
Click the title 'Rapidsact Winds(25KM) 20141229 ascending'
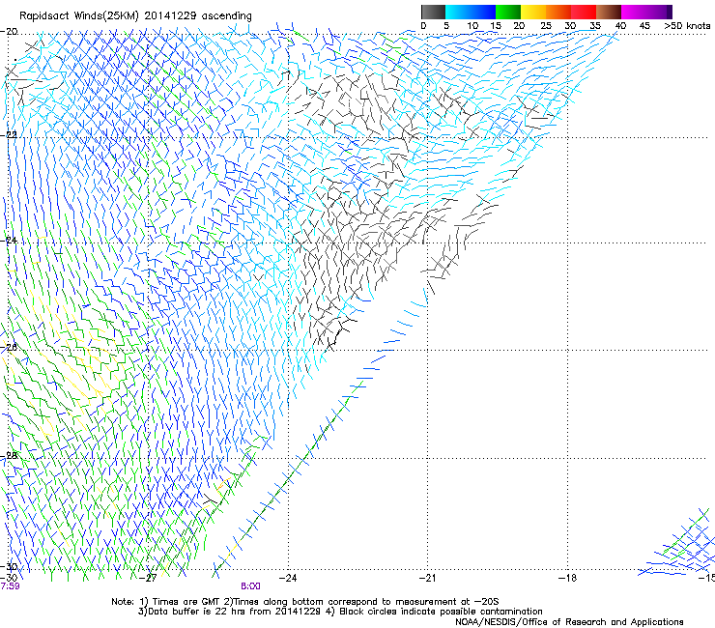[x=135, y=15]
